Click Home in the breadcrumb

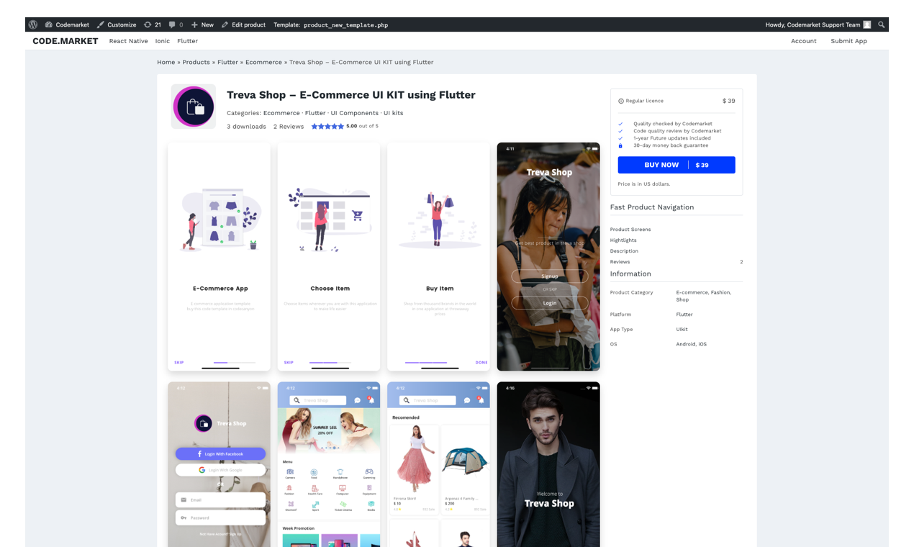(x=166, y=62)
